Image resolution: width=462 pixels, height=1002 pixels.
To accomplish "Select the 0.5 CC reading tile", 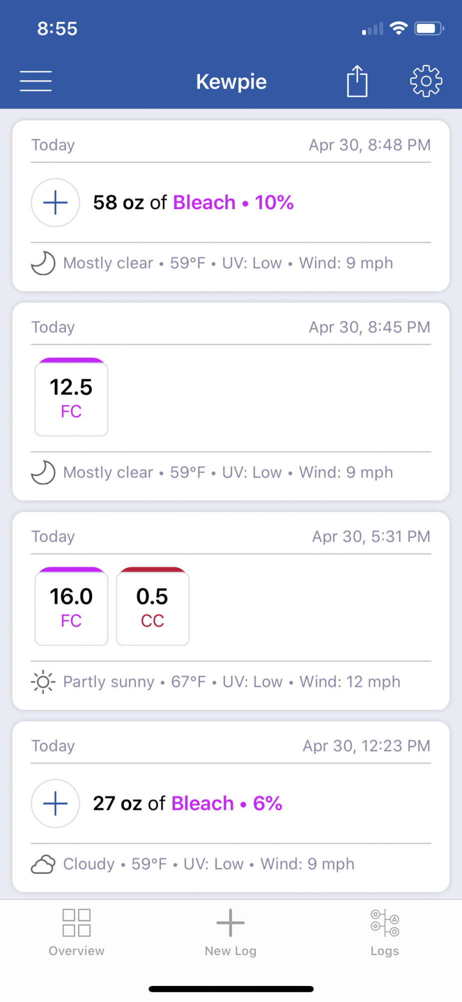I will 152,606.
